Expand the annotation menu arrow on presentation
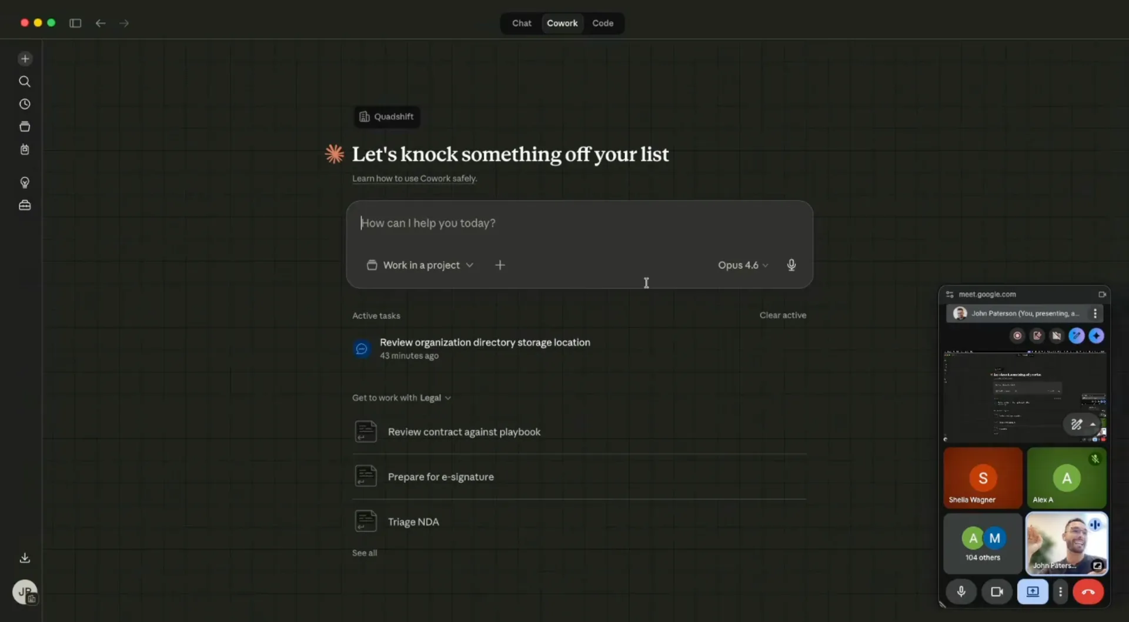 (x=1093, y=424)
